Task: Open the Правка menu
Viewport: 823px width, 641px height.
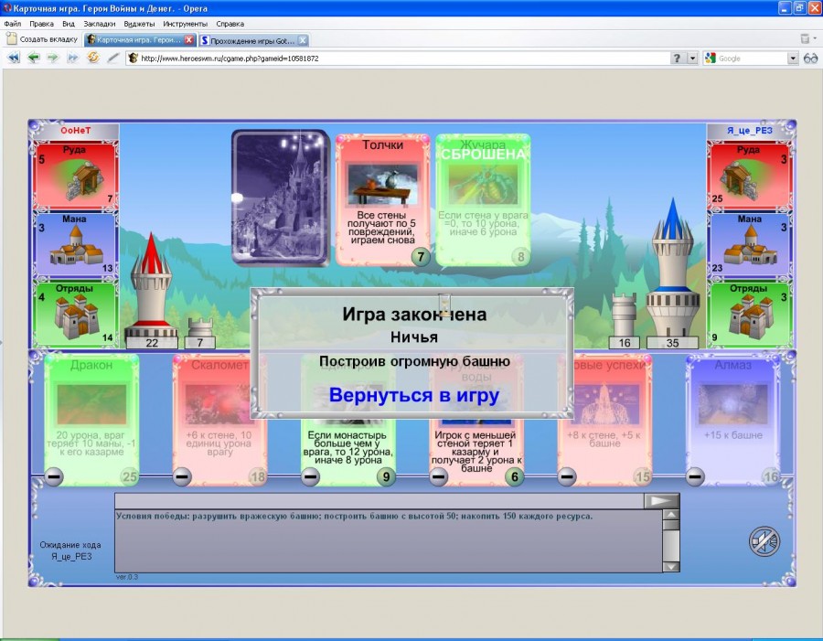Action: pos(41,24)
